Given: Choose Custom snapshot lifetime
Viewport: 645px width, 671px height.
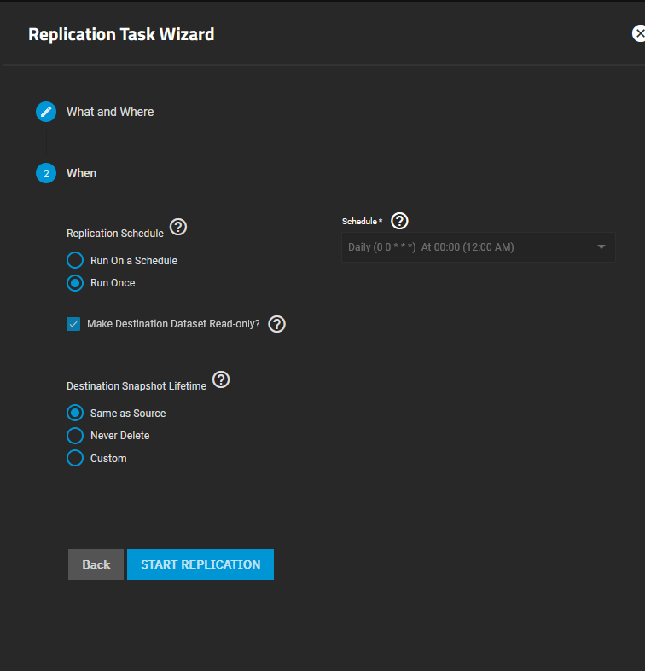Looking at the screenshot, I should pos(75,458).
